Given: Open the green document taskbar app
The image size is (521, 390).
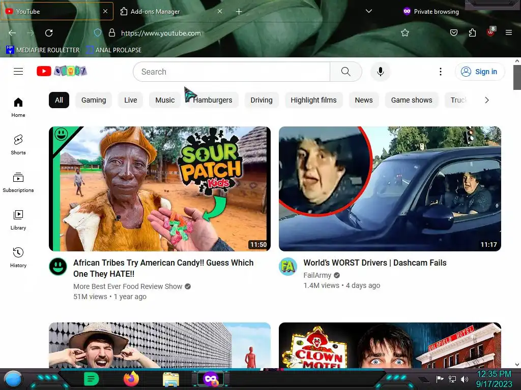Looking at the screenshot, I should (x=91, y=379).
